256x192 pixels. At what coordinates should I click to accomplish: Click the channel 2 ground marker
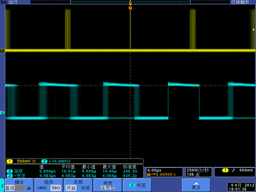[2, 113]
